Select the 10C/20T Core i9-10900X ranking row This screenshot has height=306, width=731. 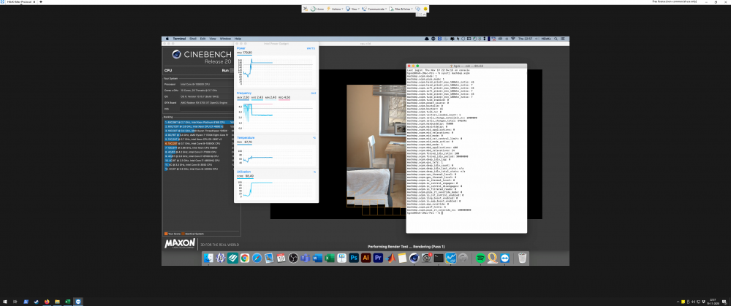(x=199, y=143)
